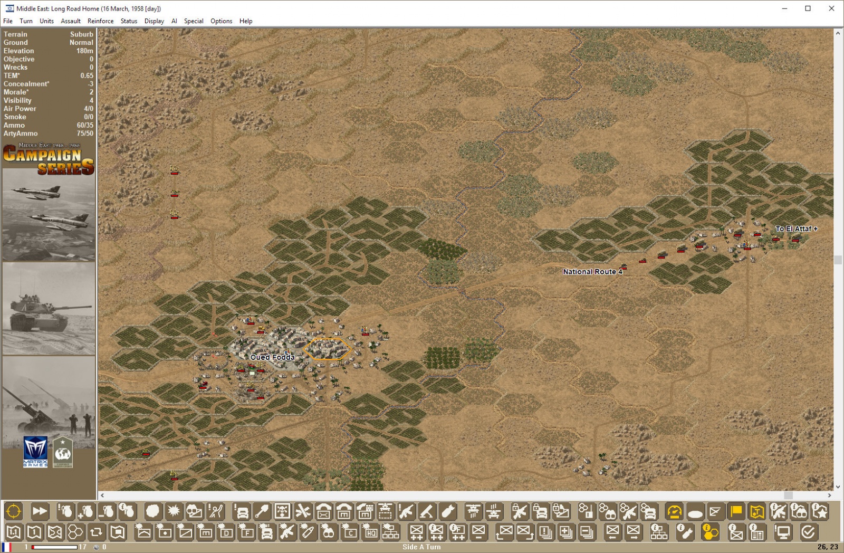Select the minefield skull icon
This screenshot has height=553, width=844.
[x=283, y=512]
